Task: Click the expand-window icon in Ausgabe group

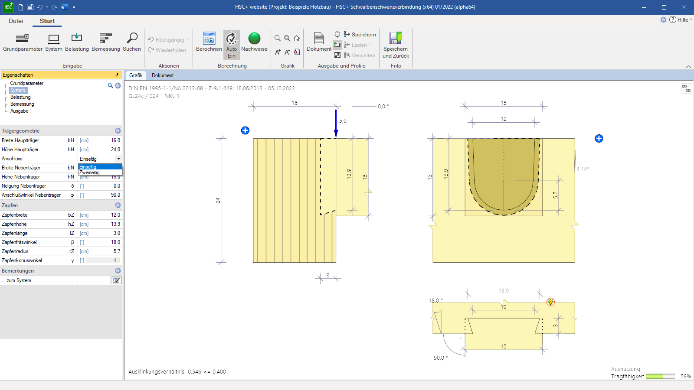Action: pos(337,55)
